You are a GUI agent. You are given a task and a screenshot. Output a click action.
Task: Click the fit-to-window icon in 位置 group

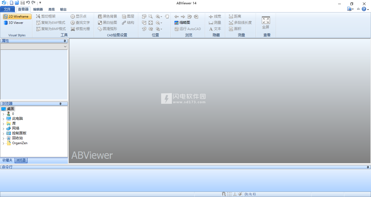150,23
